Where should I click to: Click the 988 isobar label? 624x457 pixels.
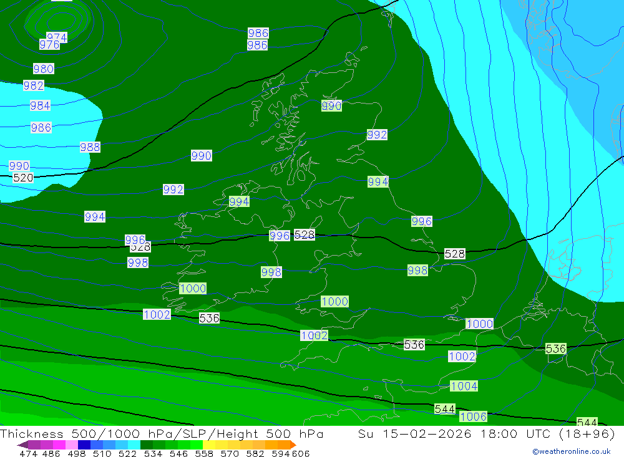tap(90, 147)
